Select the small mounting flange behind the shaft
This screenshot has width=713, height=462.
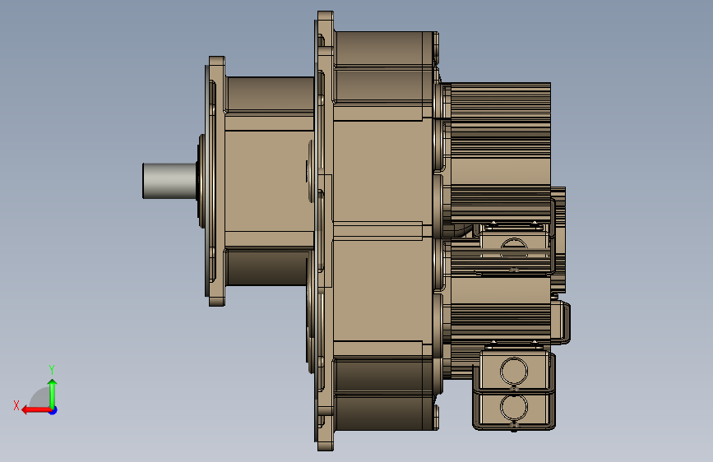[x=216, y=181]
